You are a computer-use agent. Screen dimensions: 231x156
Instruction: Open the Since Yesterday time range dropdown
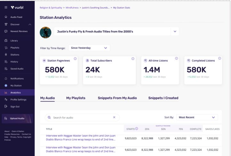pos(89,48)
